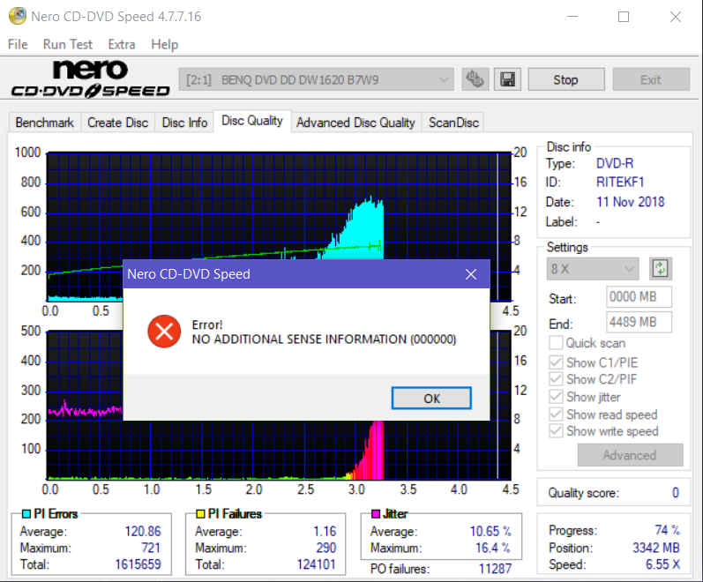Open the Run Test menu
This screenshot has height=582, width=703.
tap(68, 44)
